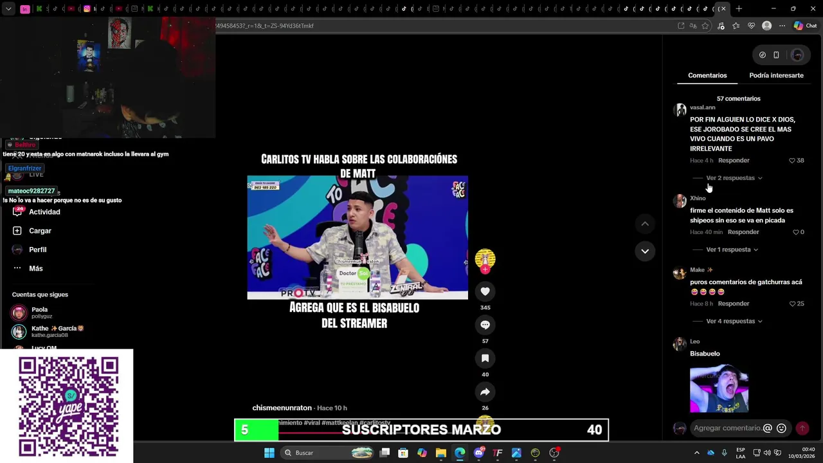Switch to the Podría interesarte tab

click(776, 75)
